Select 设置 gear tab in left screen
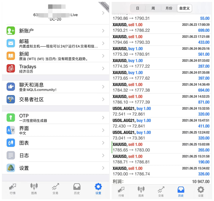Image resolution: width=214 pixels, height=201 pixels. [98, 189]
